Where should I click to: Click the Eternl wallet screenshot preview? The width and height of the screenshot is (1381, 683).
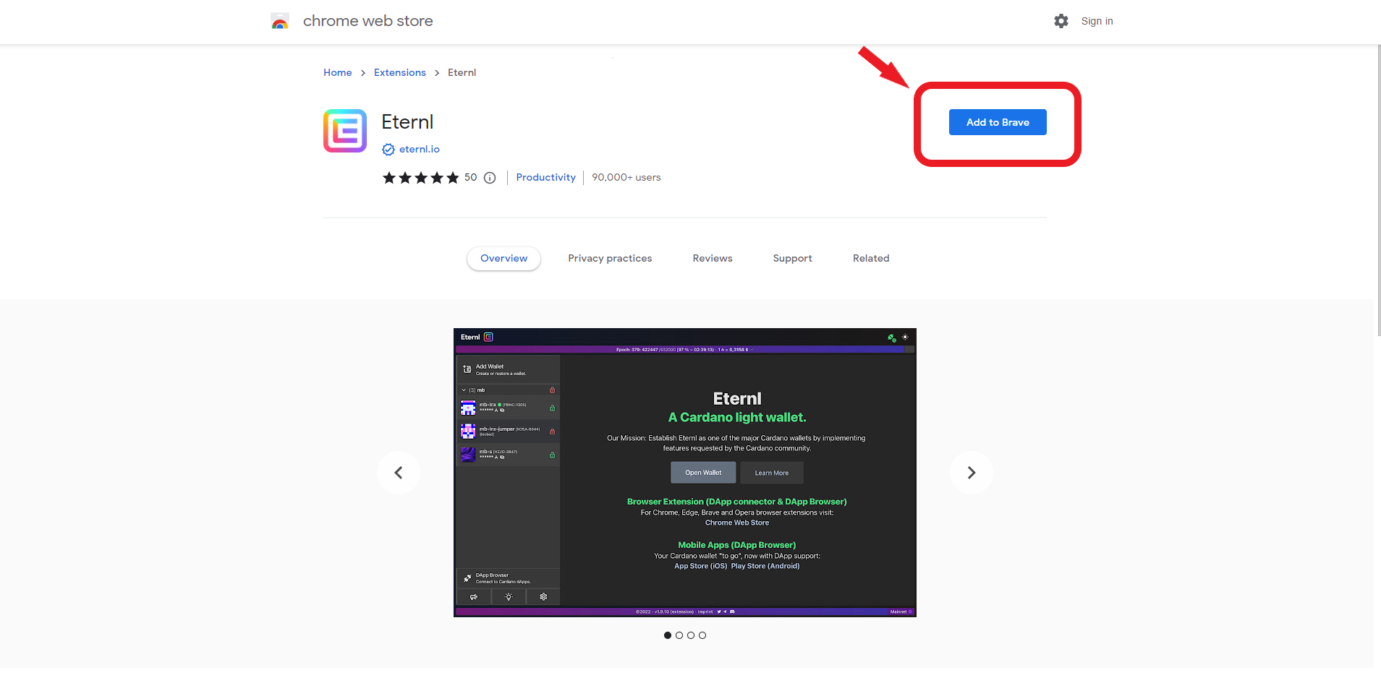[x=685, y=473]
